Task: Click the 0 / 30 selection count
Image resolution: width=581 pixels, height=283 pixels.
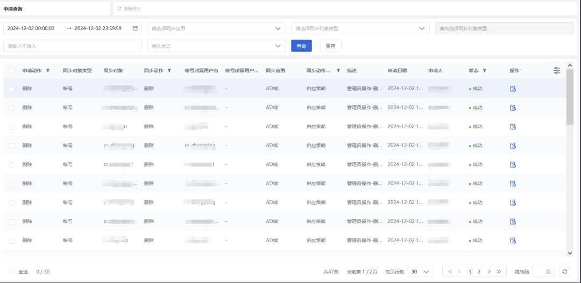Action: click(x=43, y=272)
